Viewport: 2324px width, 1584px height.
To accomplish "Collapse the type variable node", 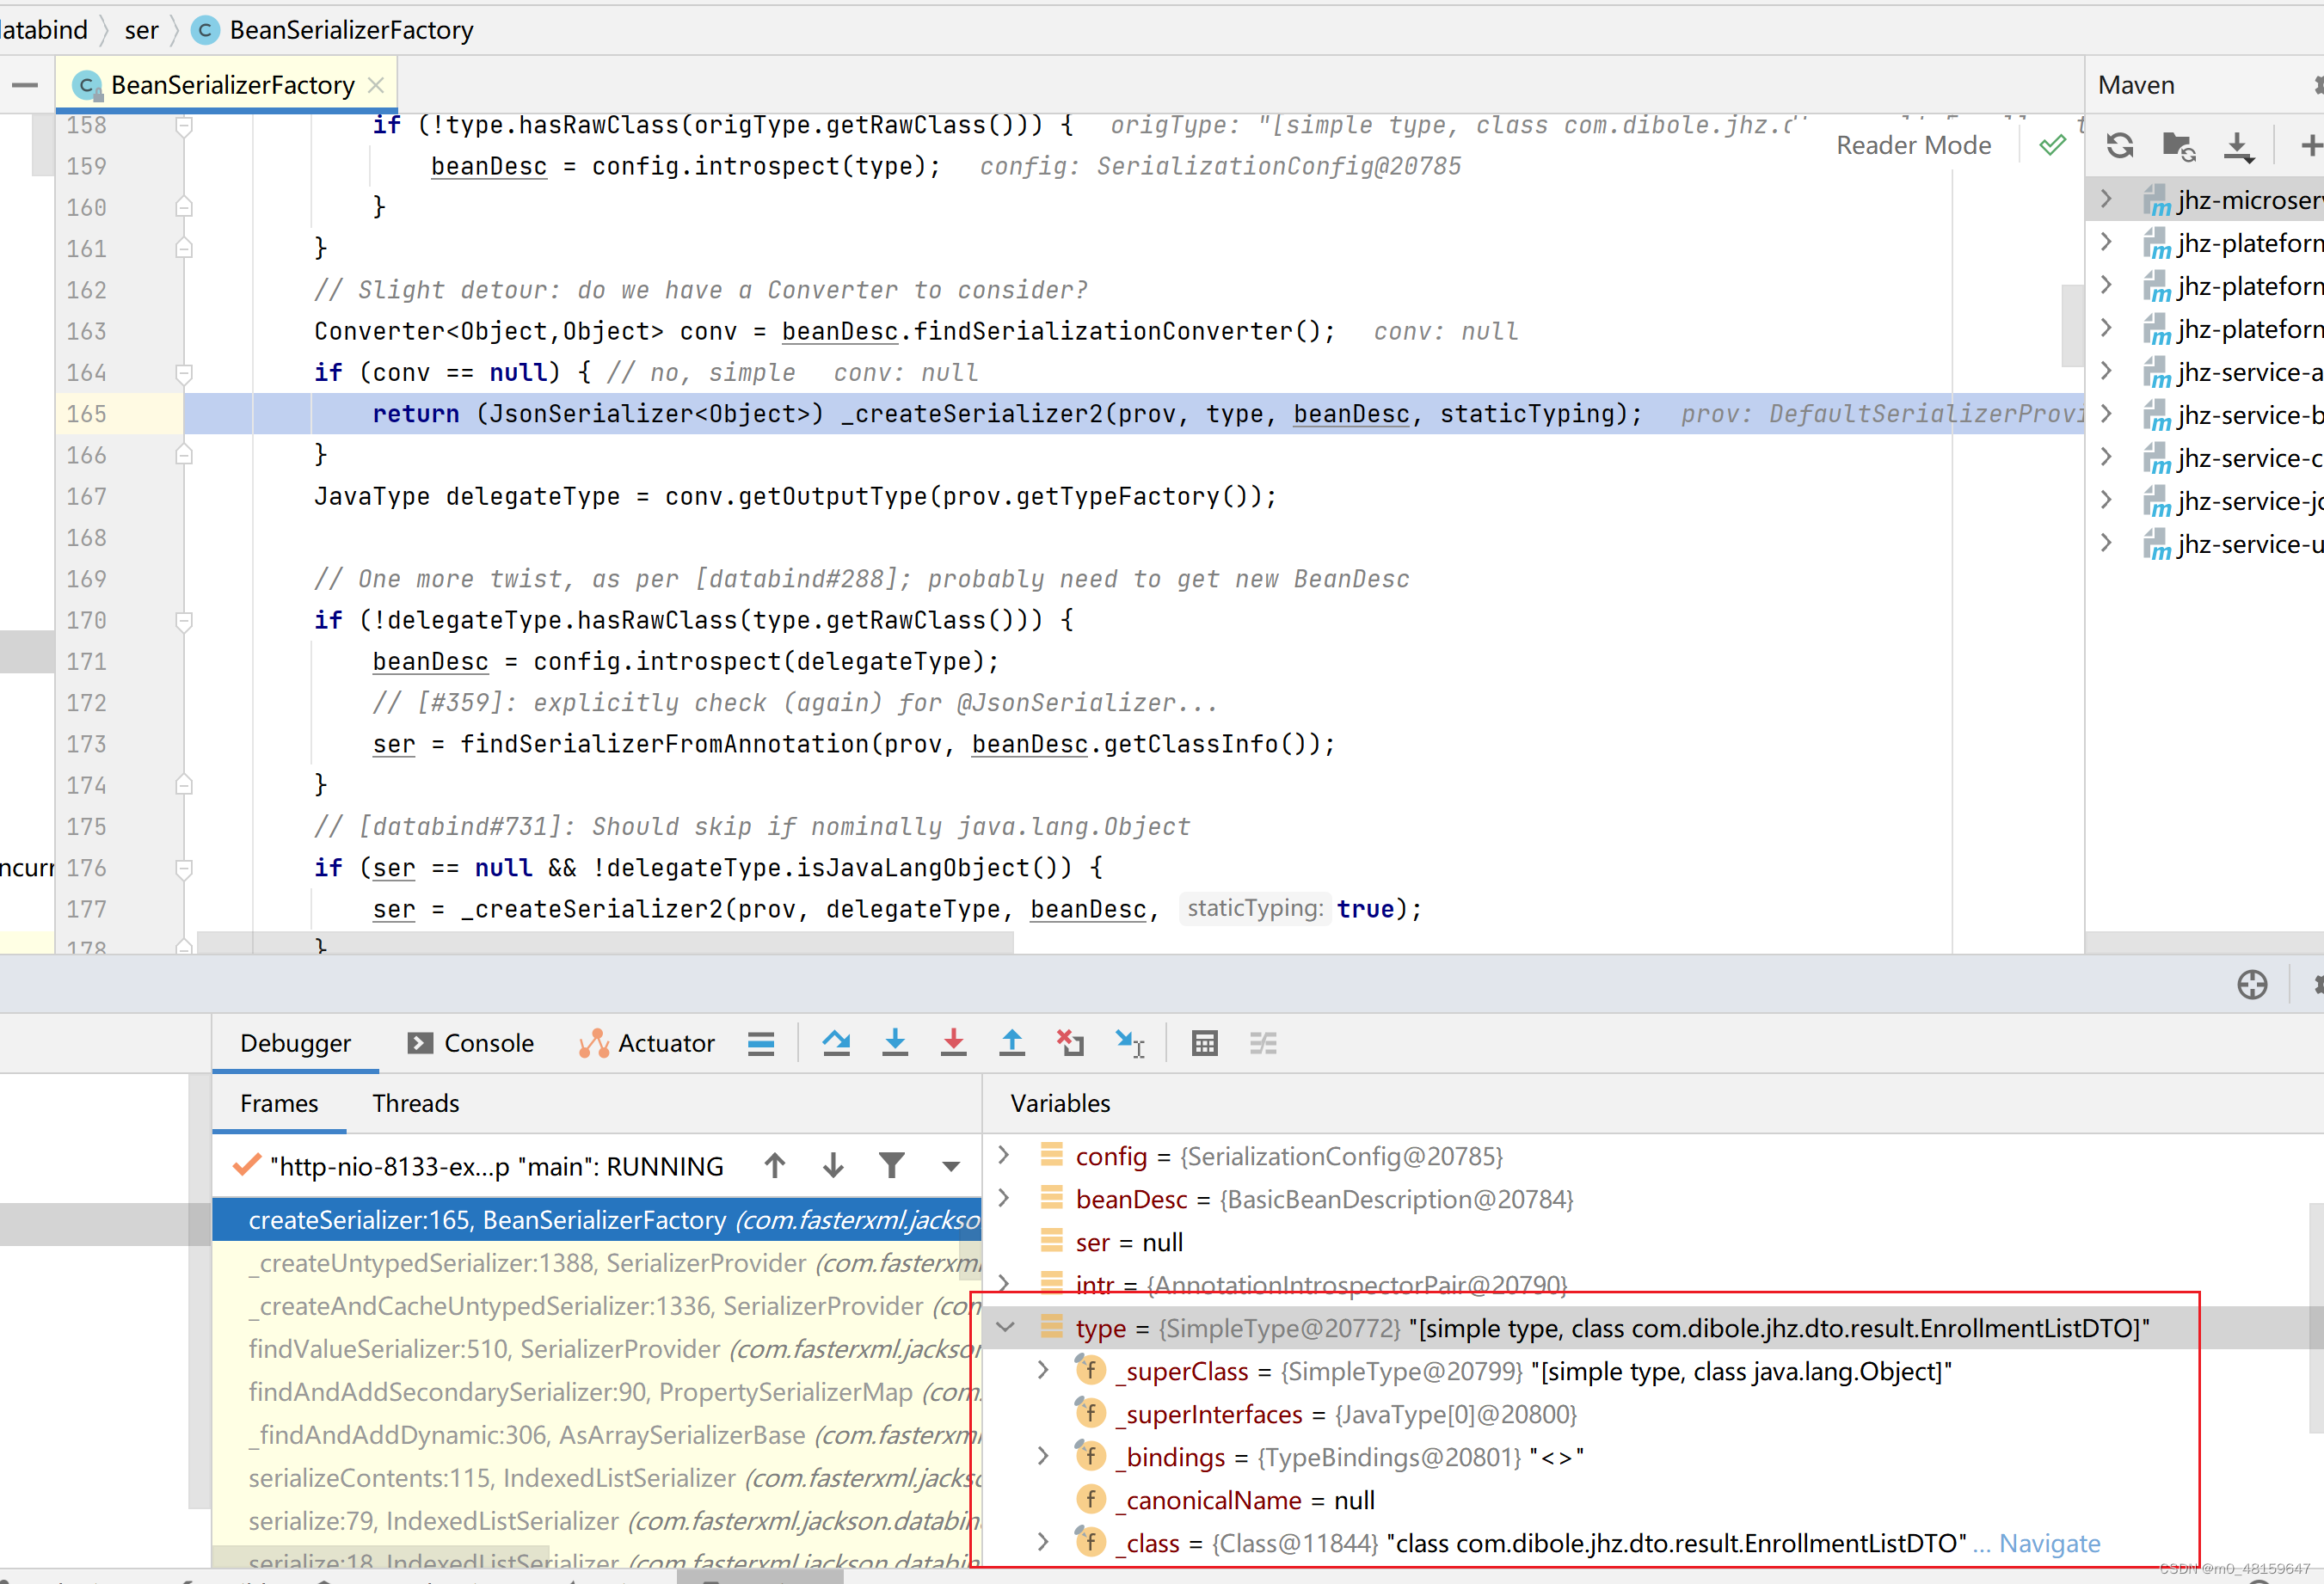I will tap(1006, 1328).
